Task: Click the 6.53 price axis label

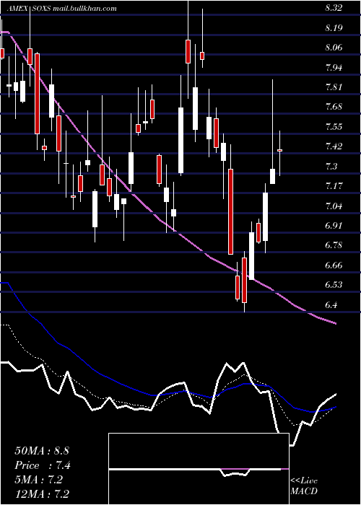Action: tap(334, 285)
